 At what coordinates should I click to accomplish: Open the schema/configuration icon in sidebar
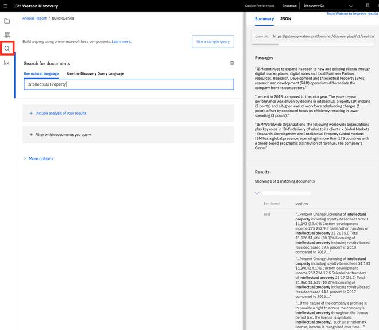coord(7,35)
